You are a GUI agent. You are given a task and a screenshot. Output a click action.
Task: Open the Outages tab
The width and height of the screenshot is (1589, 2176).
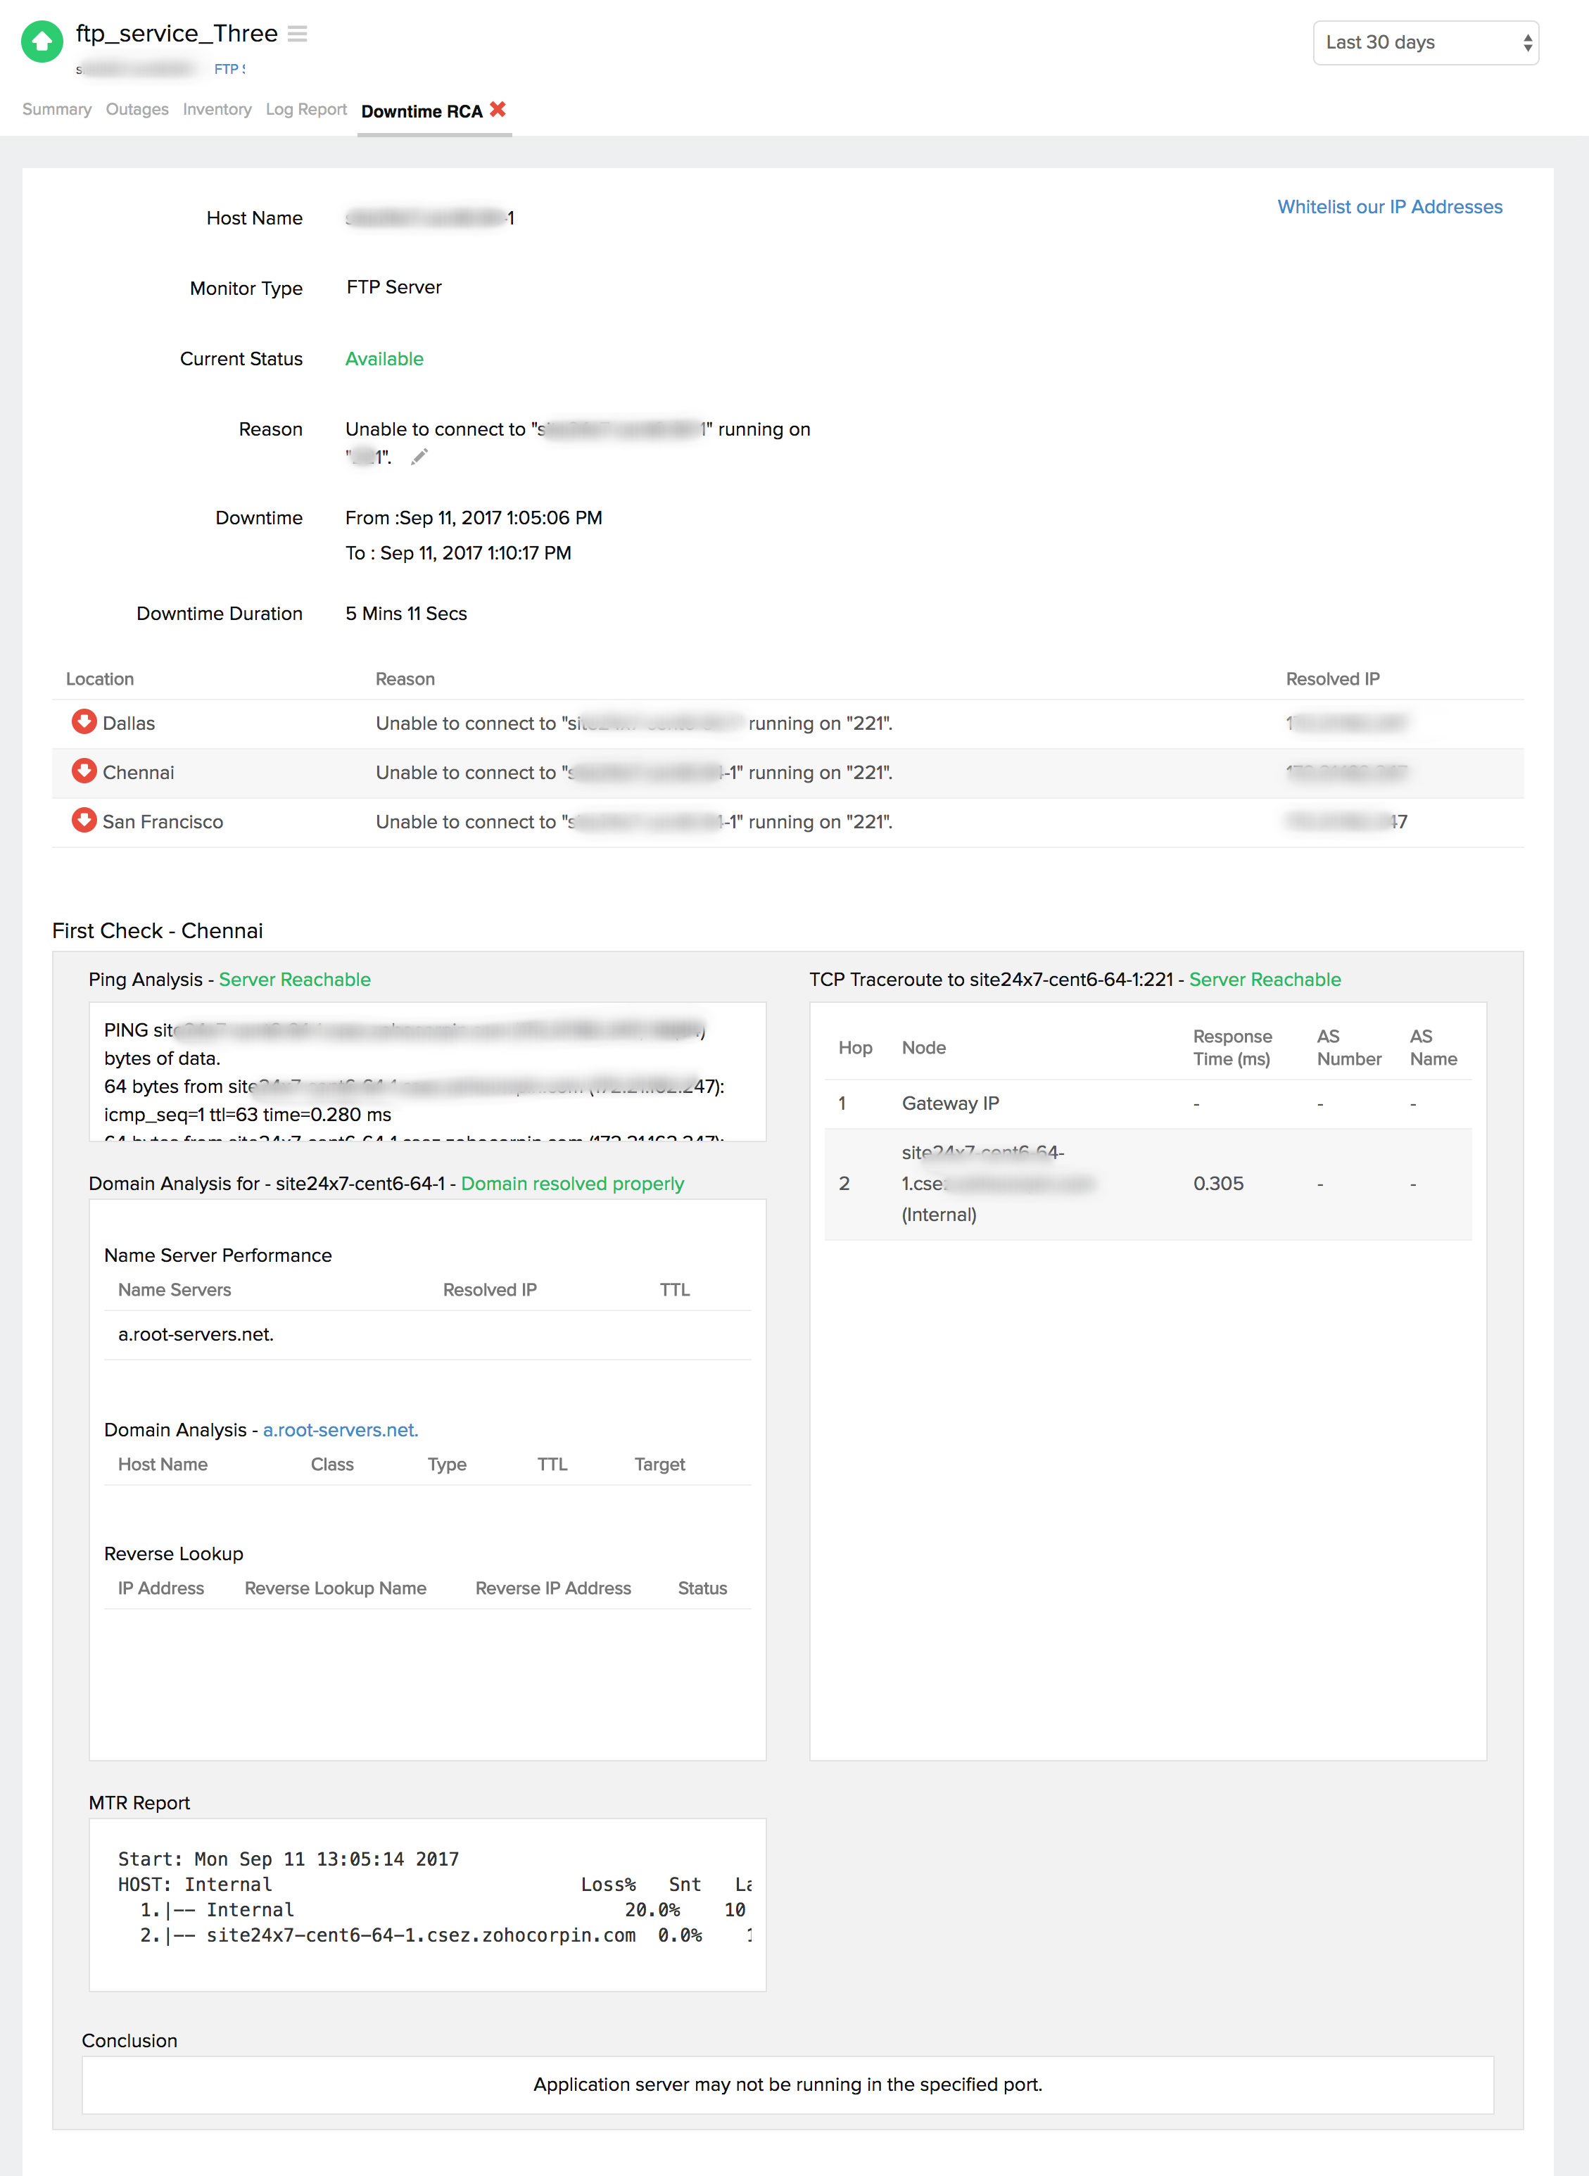137,110
